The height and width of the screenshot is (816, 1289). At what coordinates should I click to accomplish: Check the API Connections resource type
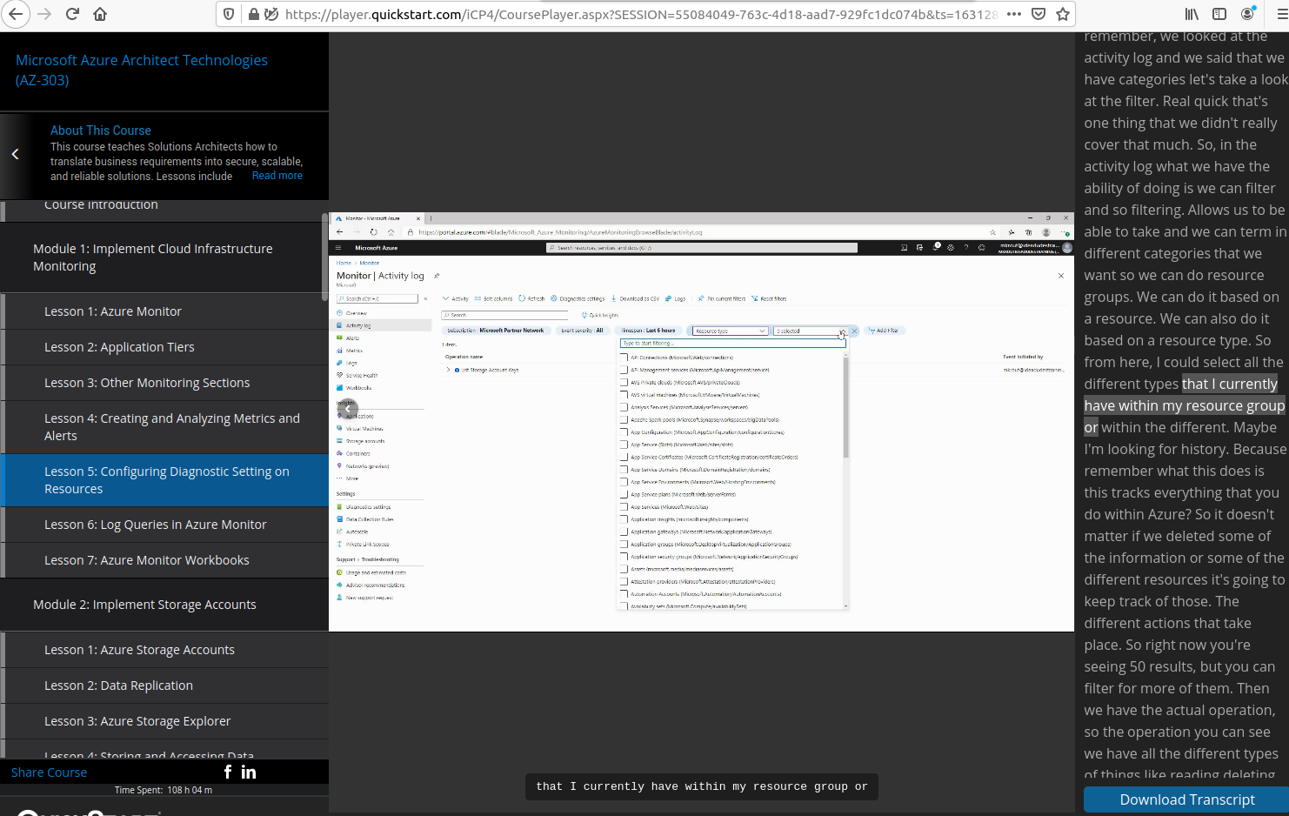click(x=623, y=356)
